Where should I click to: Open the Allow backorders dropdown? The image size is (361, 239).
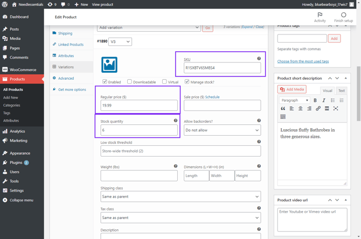222,130
